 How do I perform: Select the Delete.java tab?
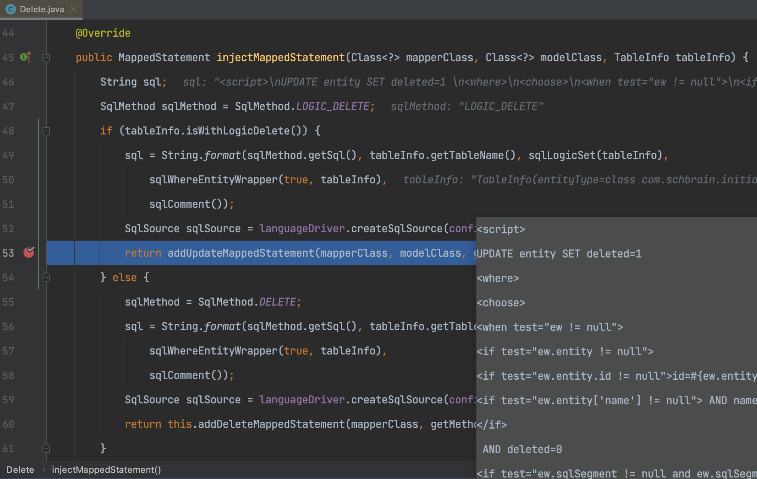(42, 9)
